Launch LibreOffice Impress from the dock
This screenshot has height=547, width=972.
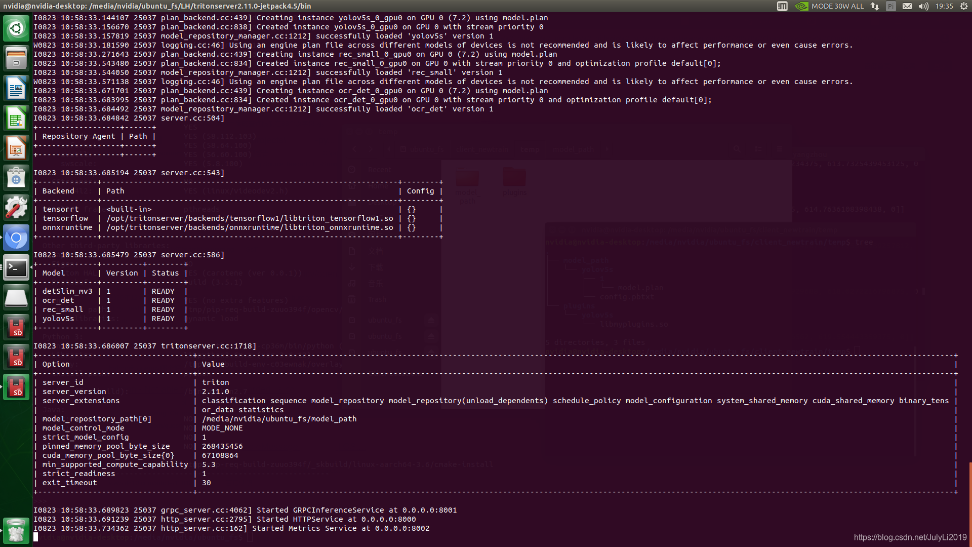pyautogui.click(x=16, y=148)
